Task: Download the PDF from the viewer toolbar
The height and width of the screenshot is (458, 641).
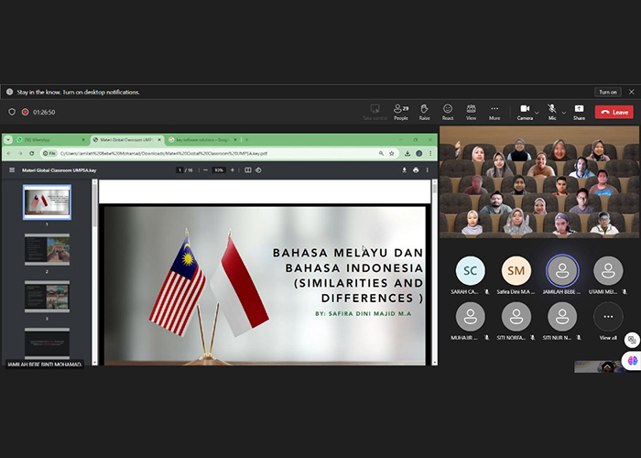Action: pyautogui.click(x=404, y=170)
